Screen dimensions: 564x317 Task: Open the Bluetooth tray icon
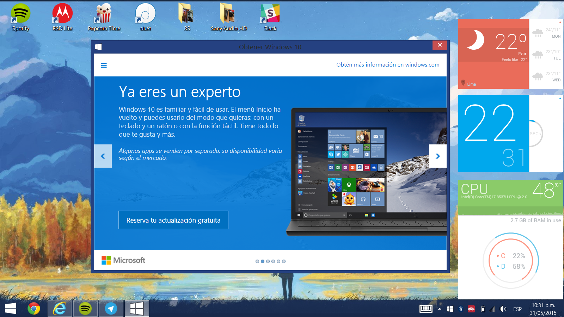coord(461,309)
